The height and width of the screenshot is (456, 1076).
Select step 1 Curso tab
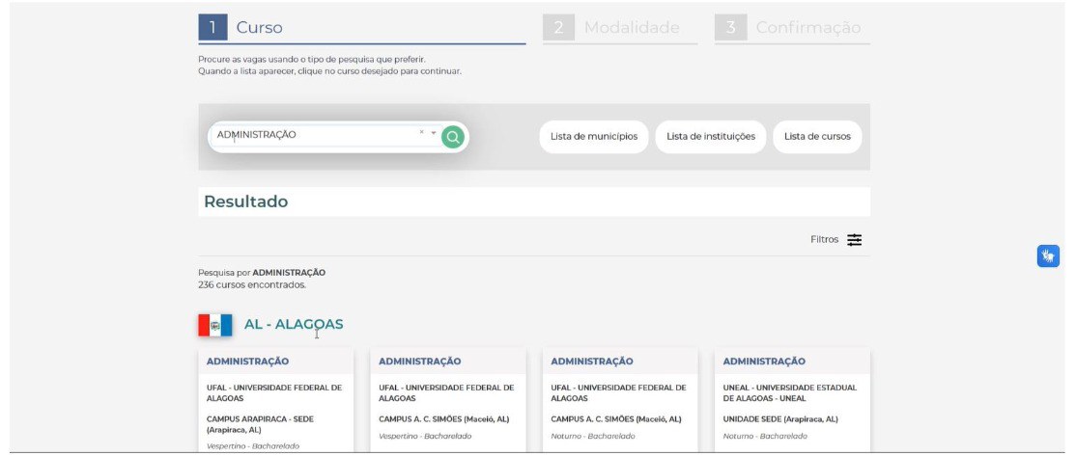pyautogui.click(x=361, y=28)
